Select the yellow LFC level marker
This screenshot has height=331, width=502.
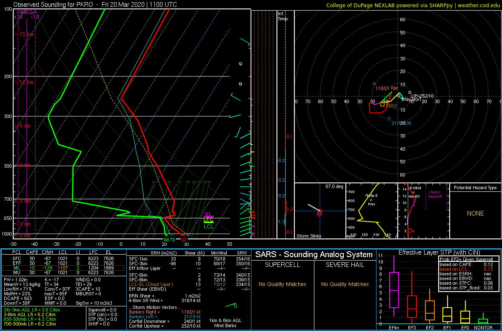point(208,219)
